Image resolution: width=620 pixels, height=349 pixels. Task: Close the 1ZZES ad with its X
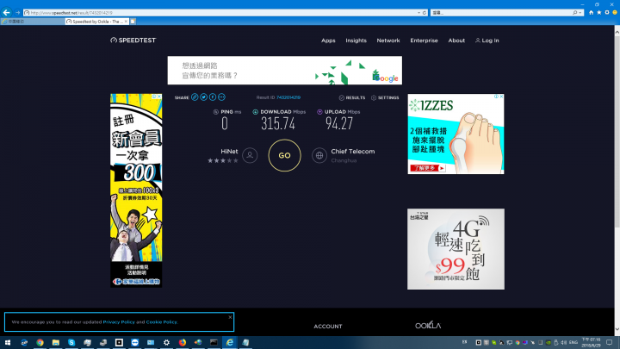[x=501, y=97]
